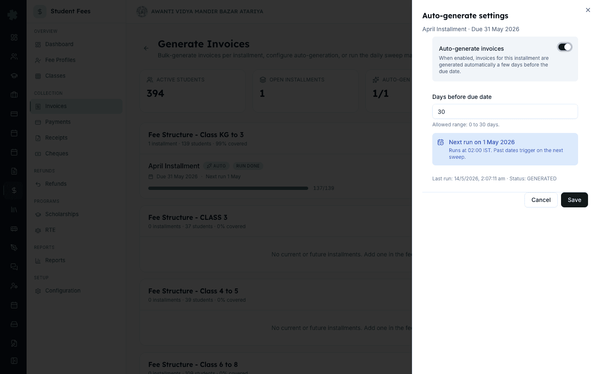This screenshot has height=374, width=598.
Task: Open RTE in the sidebar
Action: [x=76, y=230]
